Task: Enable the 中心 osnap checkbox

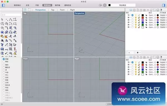Action: [4, 75]
